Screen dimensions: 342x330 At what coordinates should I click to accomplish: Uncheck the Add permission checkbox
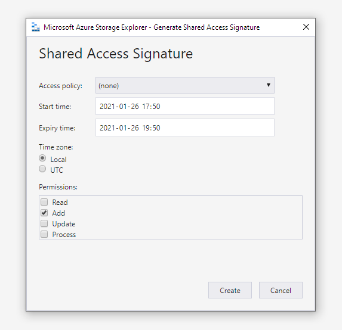pyautogui.click(x=44, y=213)
